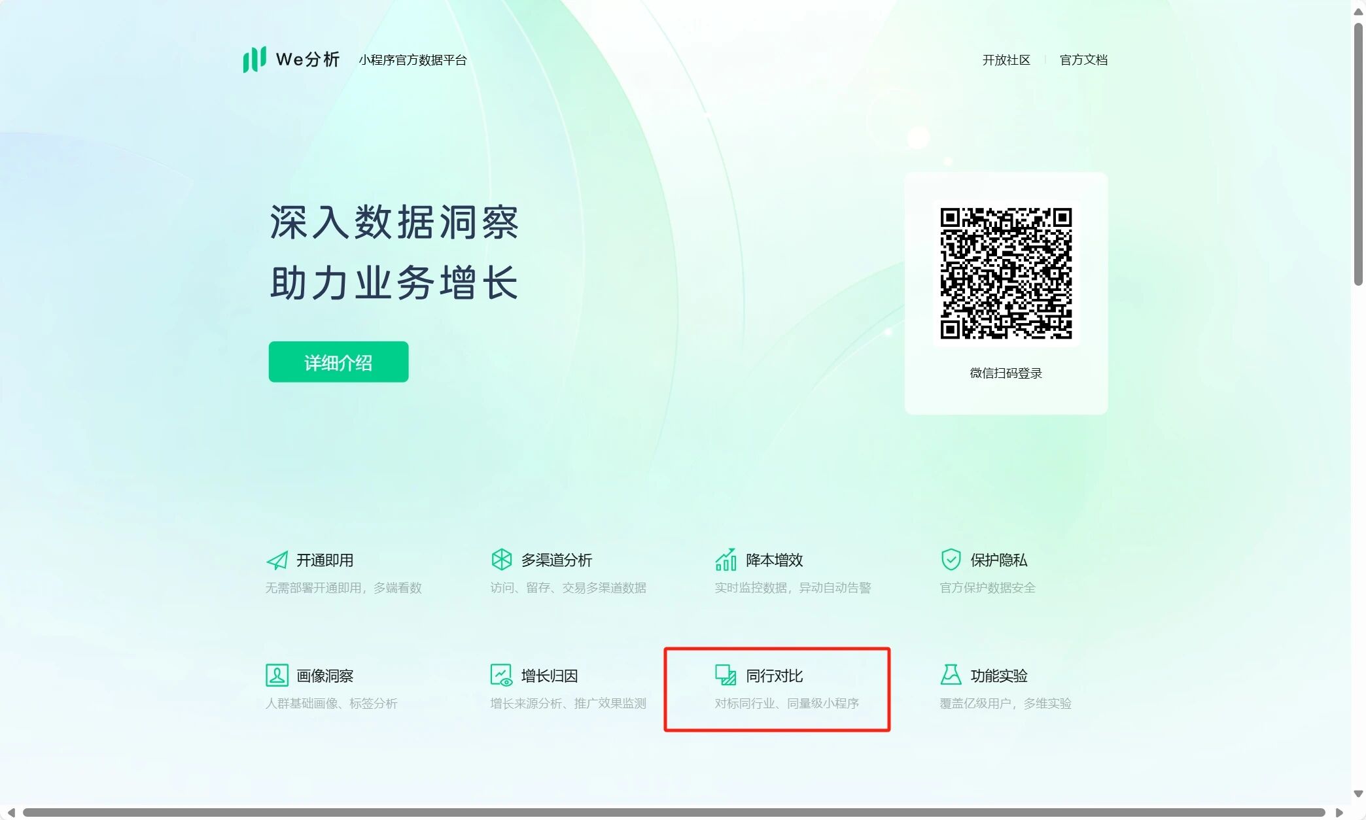The width and height of the screenshot is (1366, 820).
Task: Click the 多渠道分析 cube icon
Action: [x=501, y=560]
